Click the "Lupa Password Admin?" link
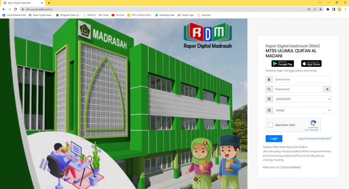The width and height of the screenshot is (349, 189). [314, 139]
